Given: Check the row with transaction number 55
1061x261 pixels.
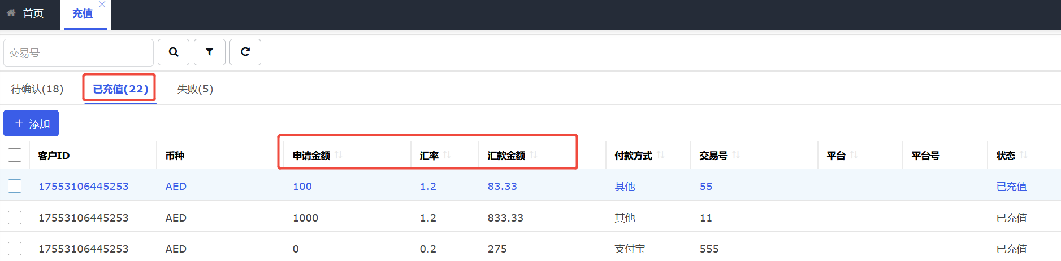Looking at the screenshot, I should point(15,186).
